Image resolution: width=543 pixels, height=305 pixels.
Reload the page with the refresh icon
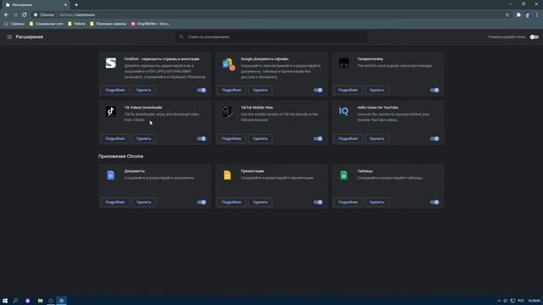25,15
